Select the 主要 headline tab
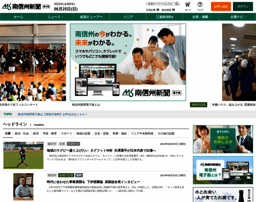 8,133
